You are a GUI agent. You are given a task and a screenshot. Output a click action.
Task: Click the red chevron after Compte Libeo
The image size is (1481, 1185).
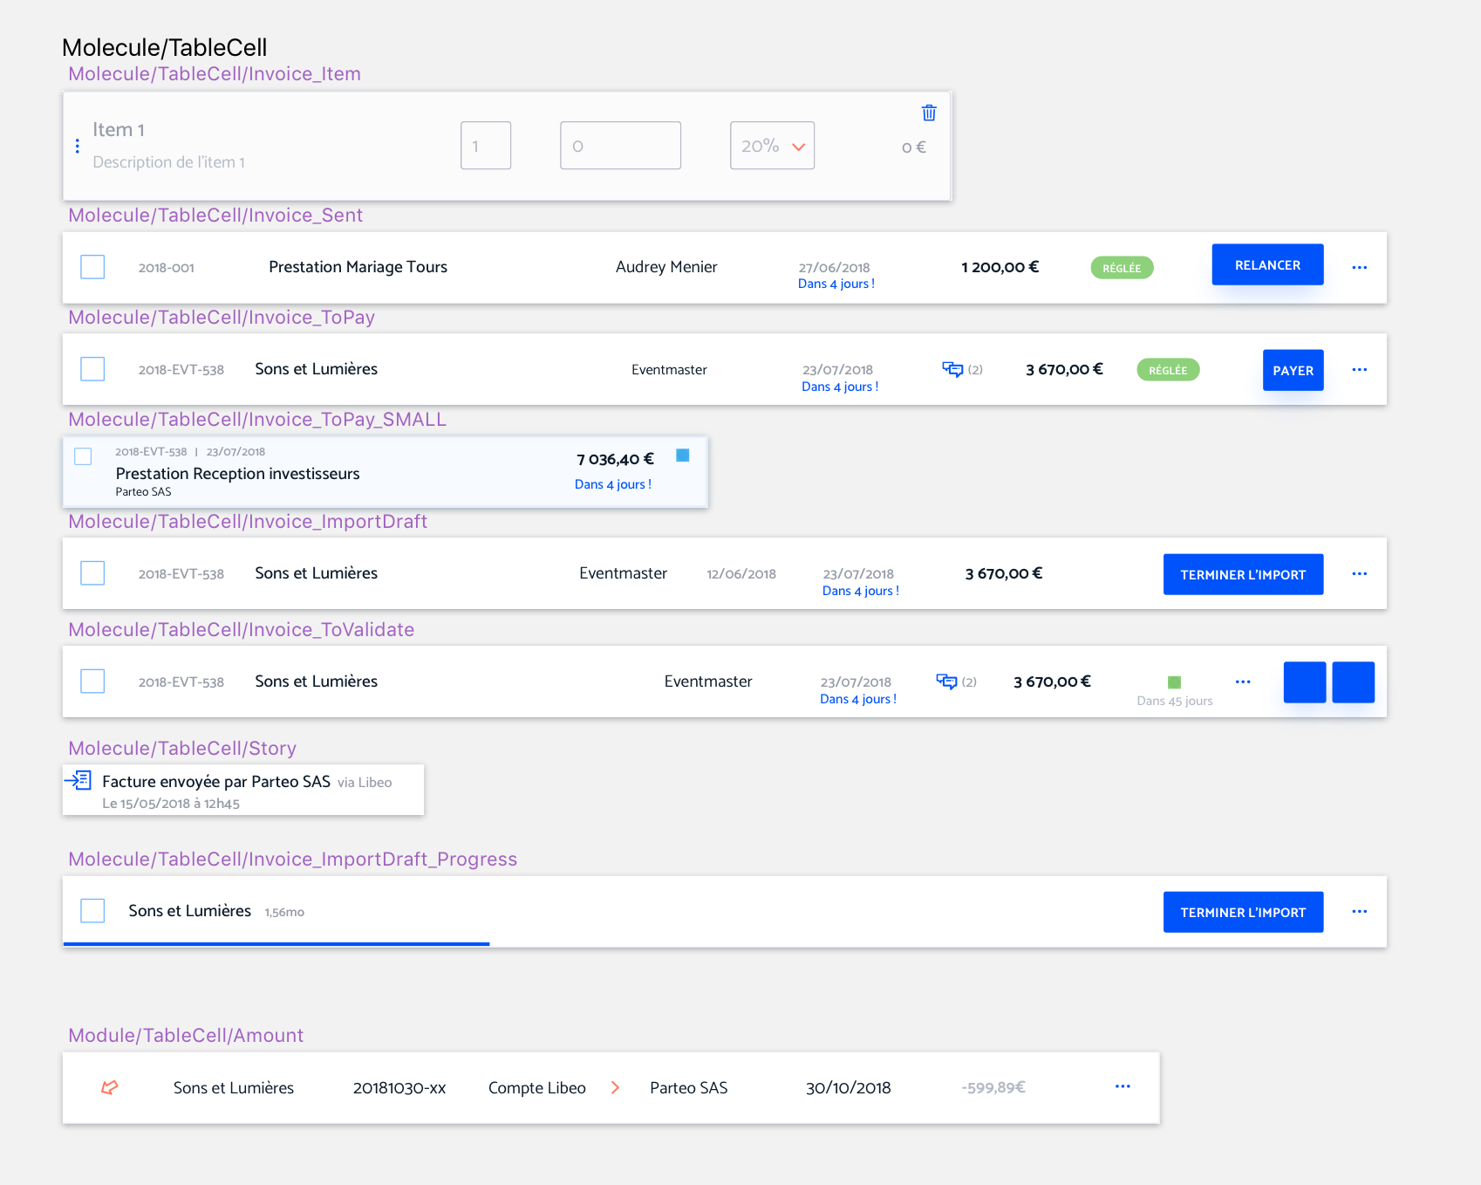pos(615,1087)
